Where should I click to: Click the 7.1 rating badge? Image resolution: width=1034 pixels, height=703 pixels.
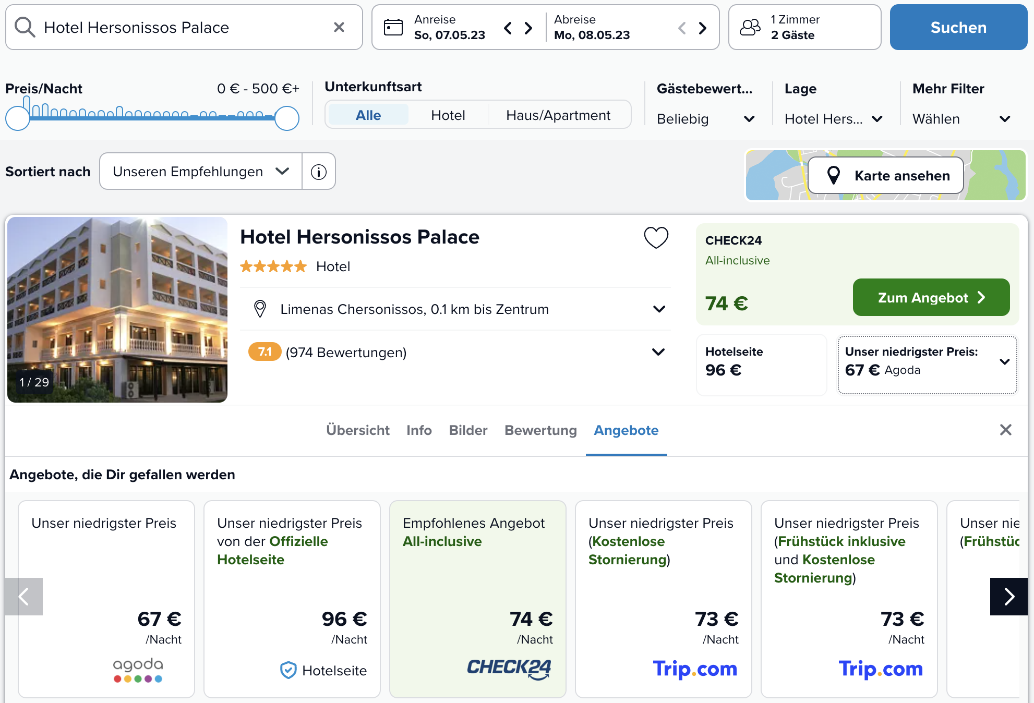[x=264, y=352]
